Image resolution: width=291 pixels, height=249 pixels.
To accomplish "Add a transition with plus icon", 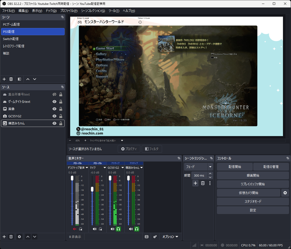I will pyautogui.click(x=195, y=183).
